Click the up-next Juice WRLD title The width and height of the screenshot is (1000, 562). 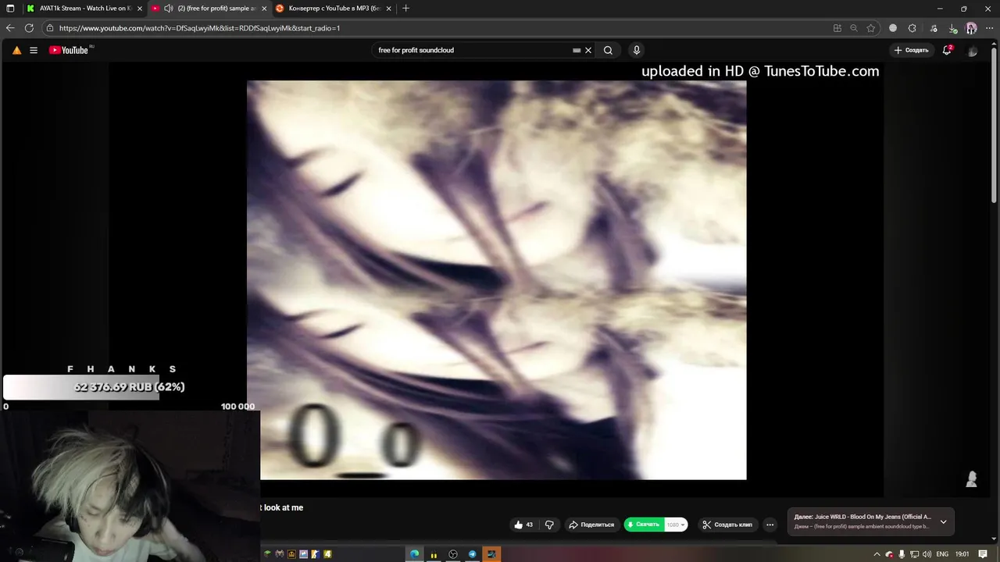[862, 517]
